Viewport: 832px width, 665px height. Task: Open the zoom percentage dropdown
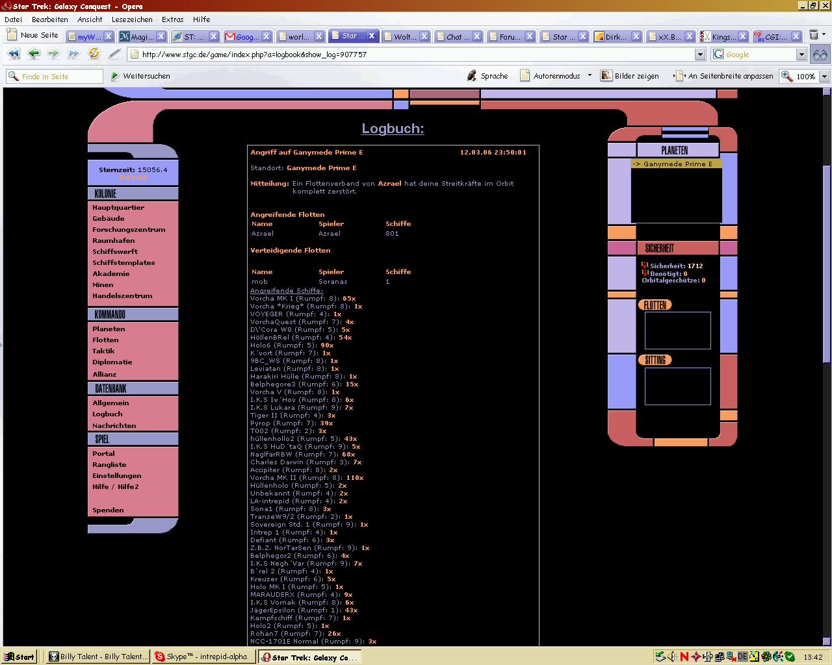[x=824, y=76]
